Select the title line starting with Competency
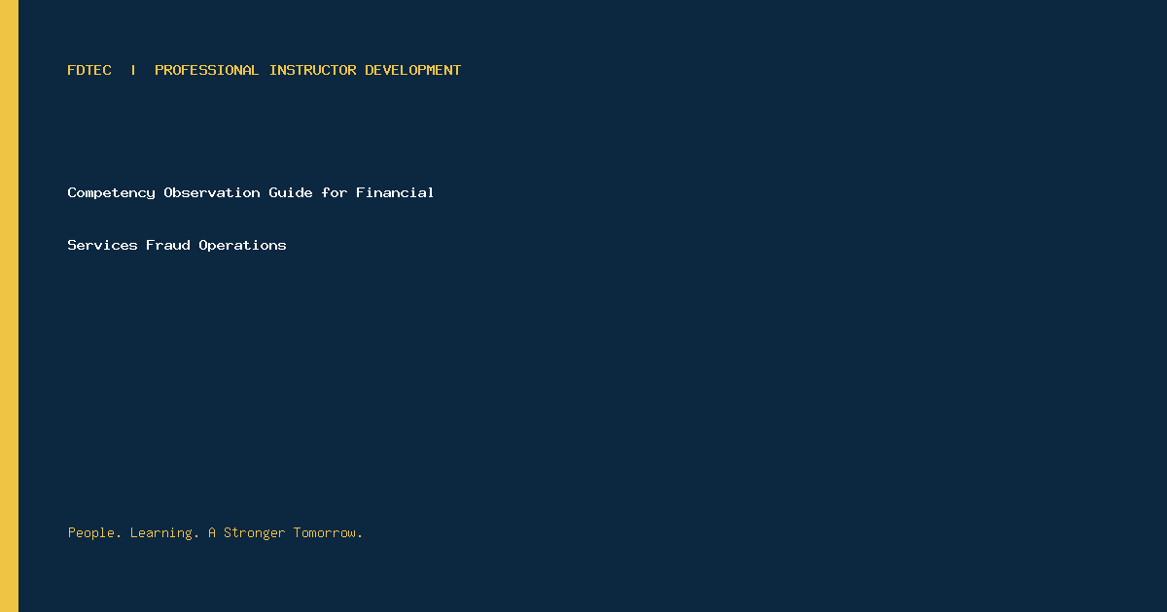Screen dimensions: 1167x612 (251, 192)
